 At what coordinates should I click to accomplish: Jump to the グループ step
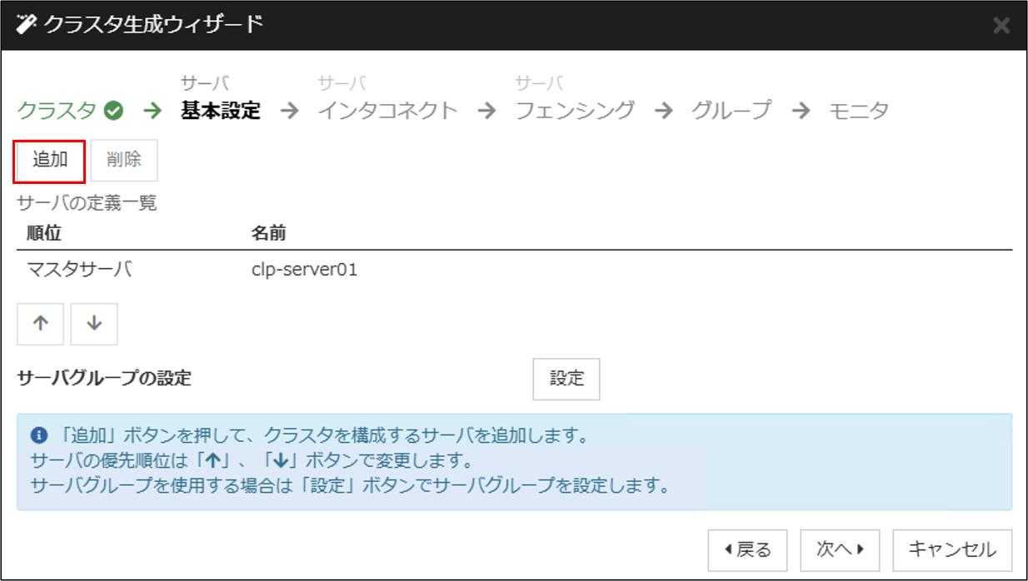pos(731,111)
